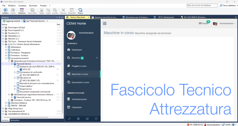
Task: Click the Proxy shield icon
Action: (x=80, y=10)
